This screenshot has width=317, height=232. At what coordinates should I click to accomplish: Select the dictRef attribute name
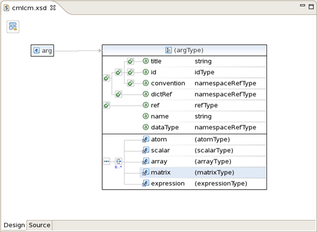tap(161, 94)
